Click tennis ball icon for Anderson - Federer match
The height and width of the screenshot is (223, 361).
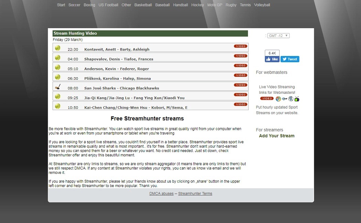coord(57,67)
